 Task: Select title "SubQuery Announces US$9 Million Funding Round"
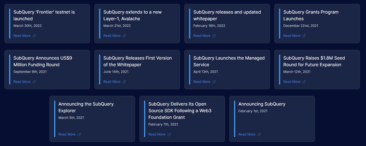[x=43, y=62]
